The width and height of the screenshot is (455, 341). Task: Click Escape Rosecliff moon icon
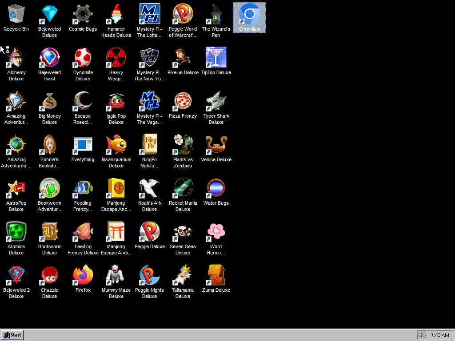[83, 101]
